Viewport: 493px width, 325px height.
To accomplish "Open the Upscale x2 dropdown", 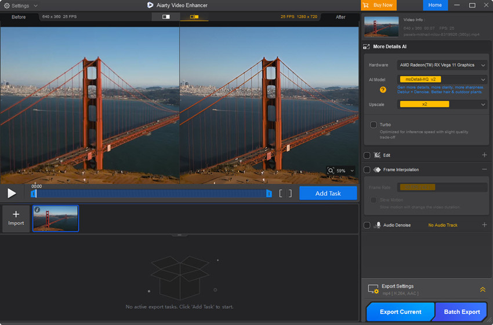I will click(x=442, y=104).
